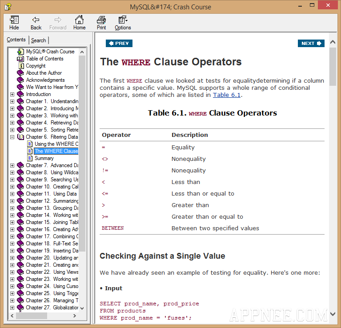Open Chapter 11 Using Data entry
Screen dimensions: 341x328
51,194
